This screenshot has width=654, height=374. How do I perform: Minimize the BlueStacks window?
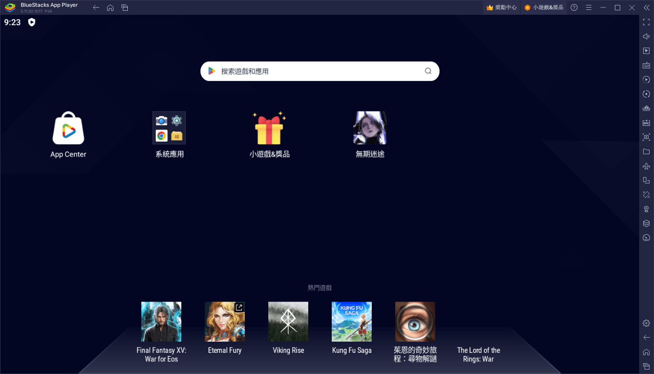[603, 8]
